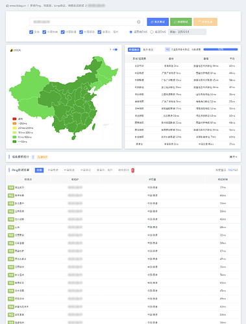The image size is (246, 324).
Task: Click the orange >250ms legend swatch
Action: tap(14, 123)
